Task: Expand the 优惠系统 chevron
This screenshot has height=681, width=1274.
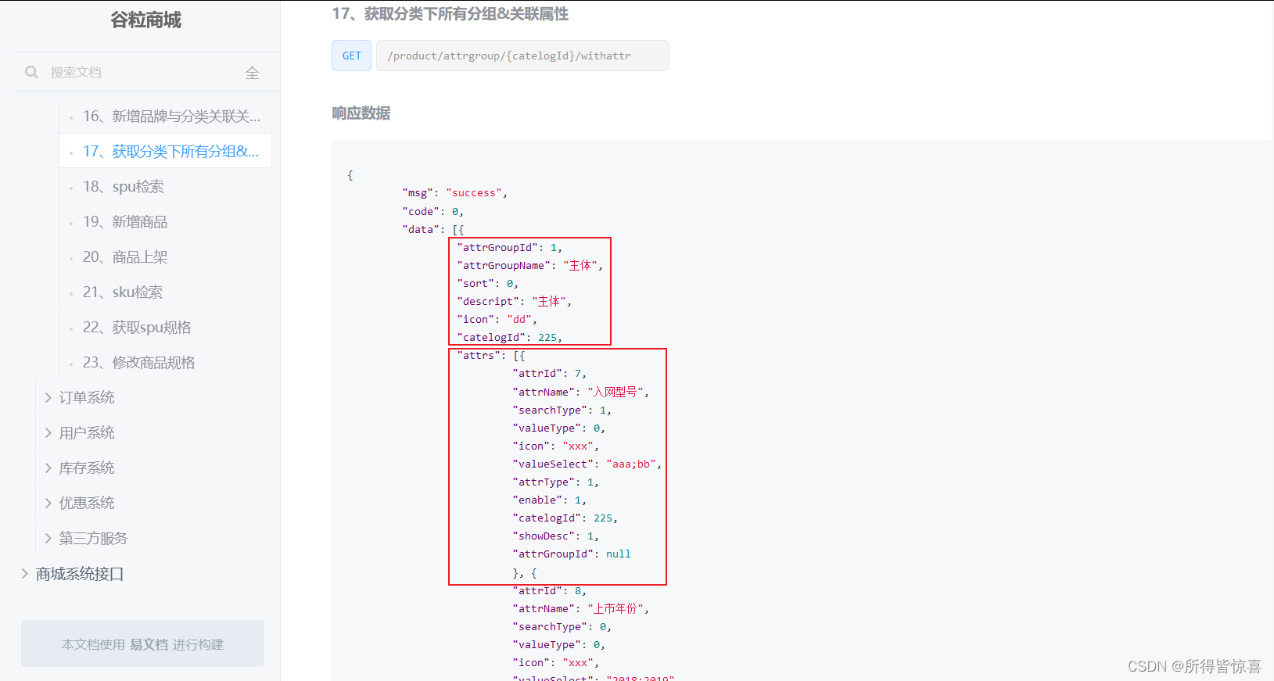Action: (x=48, y=504)
